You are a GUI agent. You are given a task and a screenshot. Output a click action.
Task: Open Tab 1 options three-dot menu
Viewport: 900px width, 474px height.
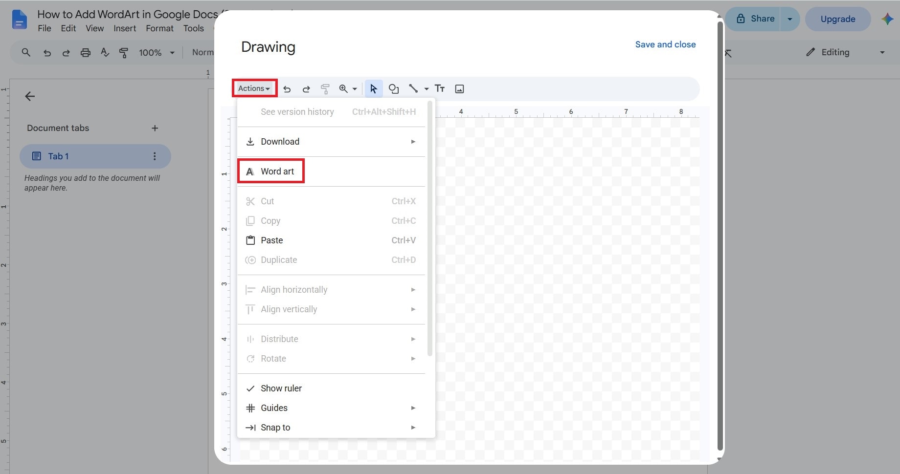tap(155, 156)
